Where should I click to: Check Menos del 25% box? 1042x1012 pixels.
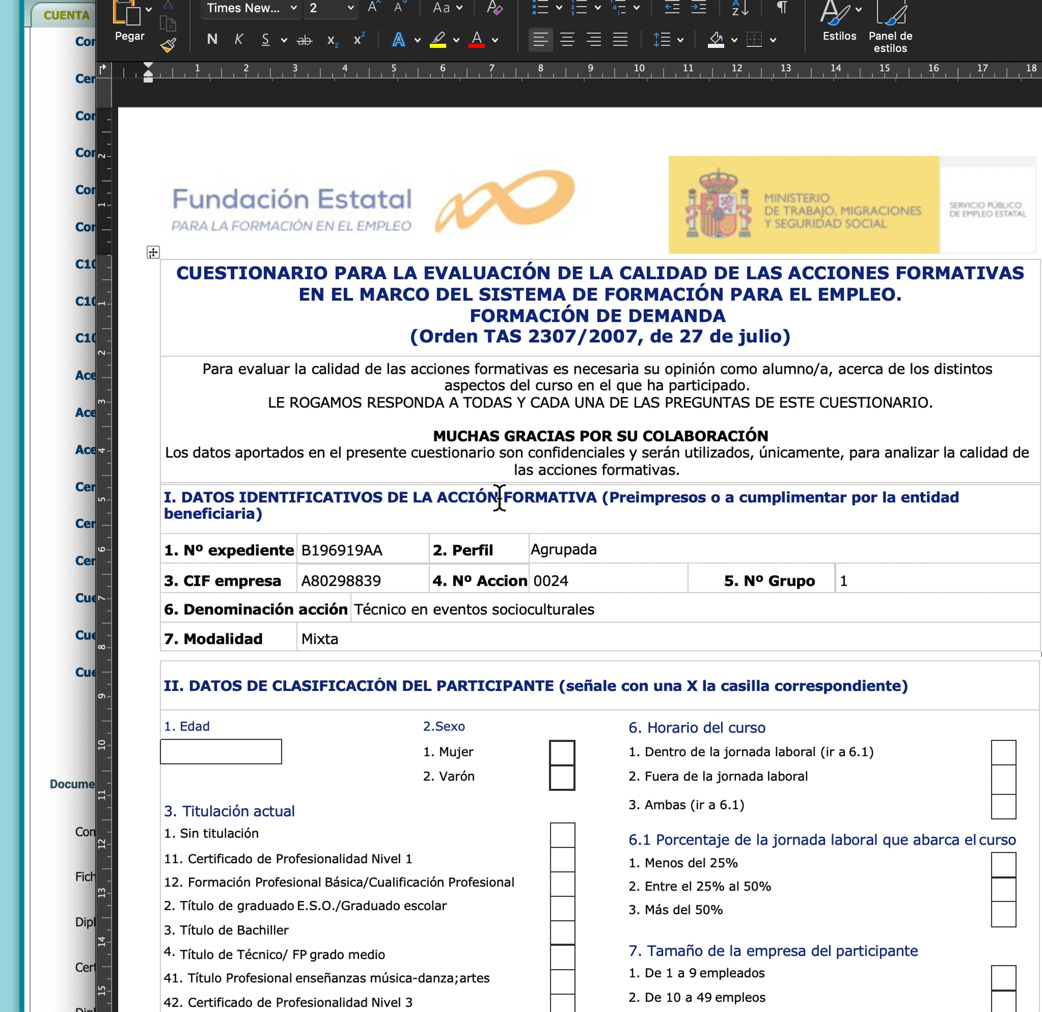(x=1003, y=864)
